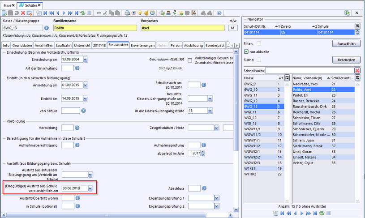Open the 'Austritt aus Schule voraussichtlich am' date dropdown
Screen dimensions: 365x218
[91, 189]
